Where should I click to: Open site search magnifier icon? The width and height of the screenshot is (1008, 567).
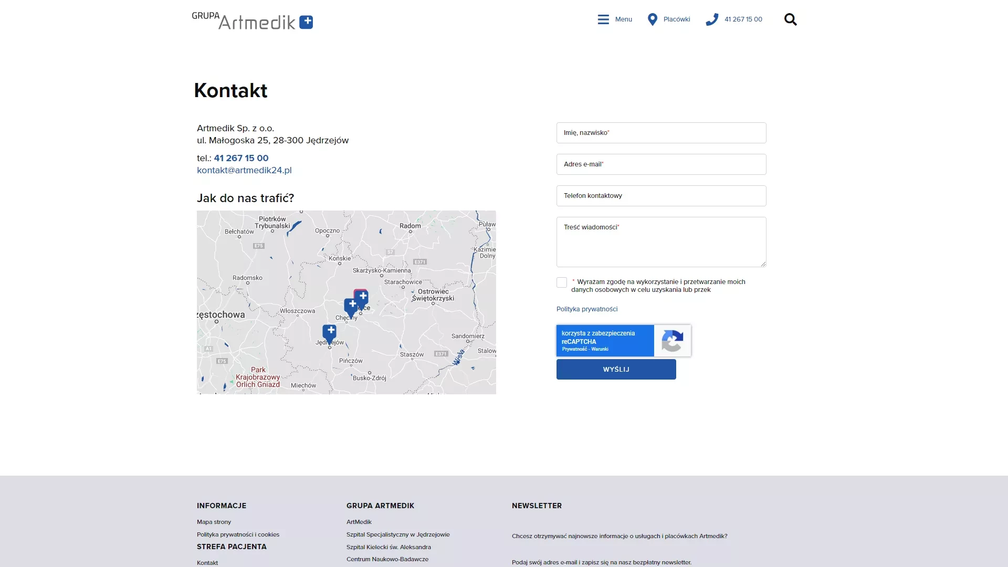coord(791,19)
